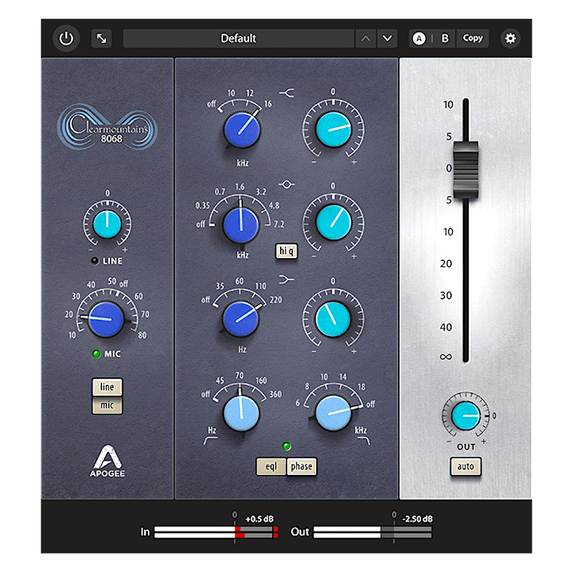Select the next preset with down arrow
The image size is (573, 573).
click(388, 38)
